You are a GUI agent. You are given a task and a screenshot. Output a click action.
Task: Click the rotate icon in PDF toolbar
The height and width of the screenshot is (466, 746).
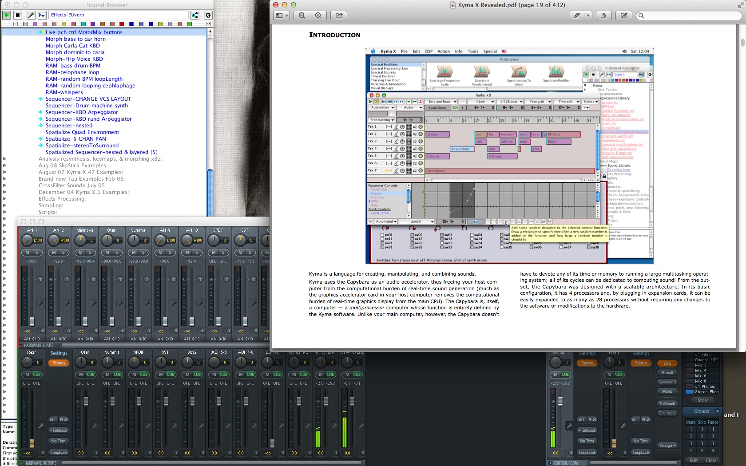tap(603, 16)
